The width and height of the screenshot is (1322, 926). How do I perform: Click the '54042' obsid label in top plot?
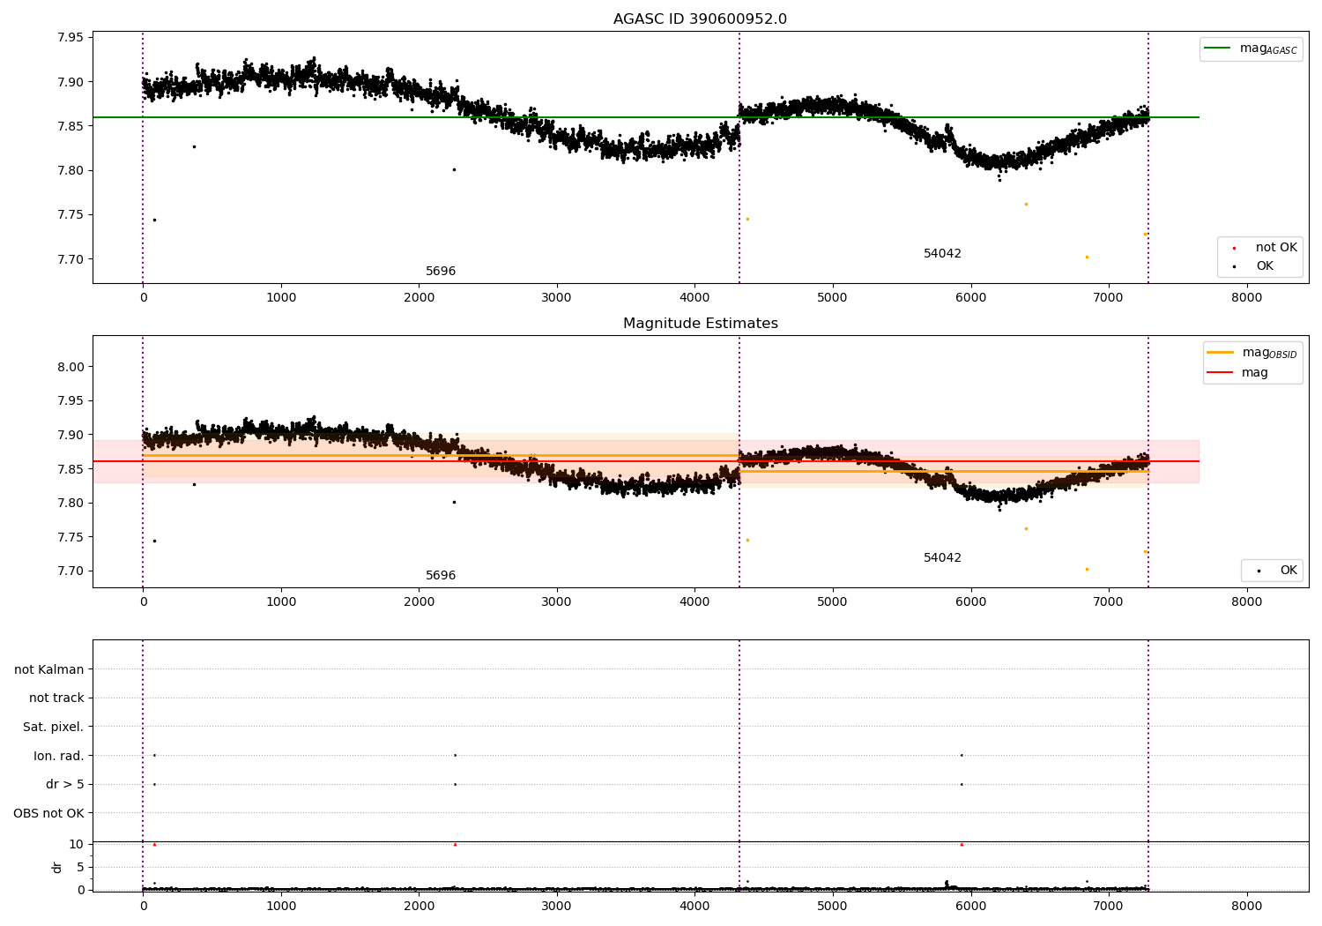pyautogui.click(x=942, y=254)
